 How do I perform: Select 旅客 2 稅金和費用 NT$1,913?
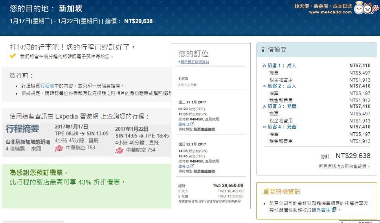tap(360, 100)
